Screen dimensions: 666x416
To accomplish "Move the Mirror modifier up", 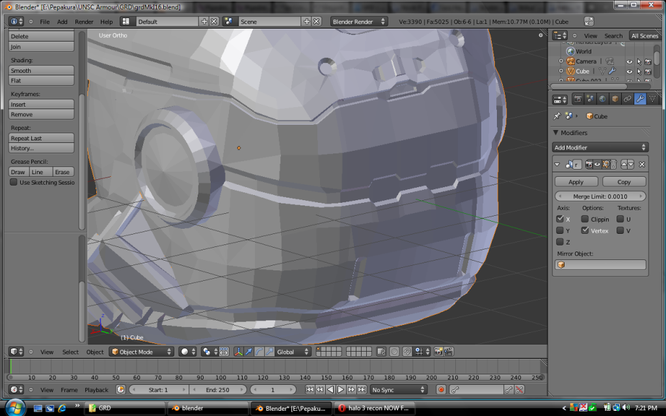I will click(624, 164).
